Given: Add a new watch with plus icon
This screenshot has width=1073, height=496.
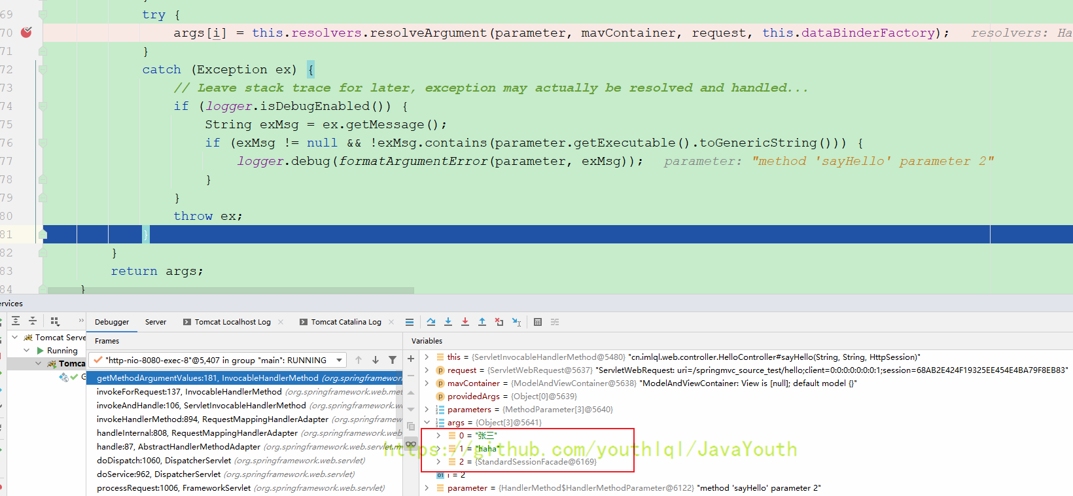Looking at the screenshot, I should 411,359.
